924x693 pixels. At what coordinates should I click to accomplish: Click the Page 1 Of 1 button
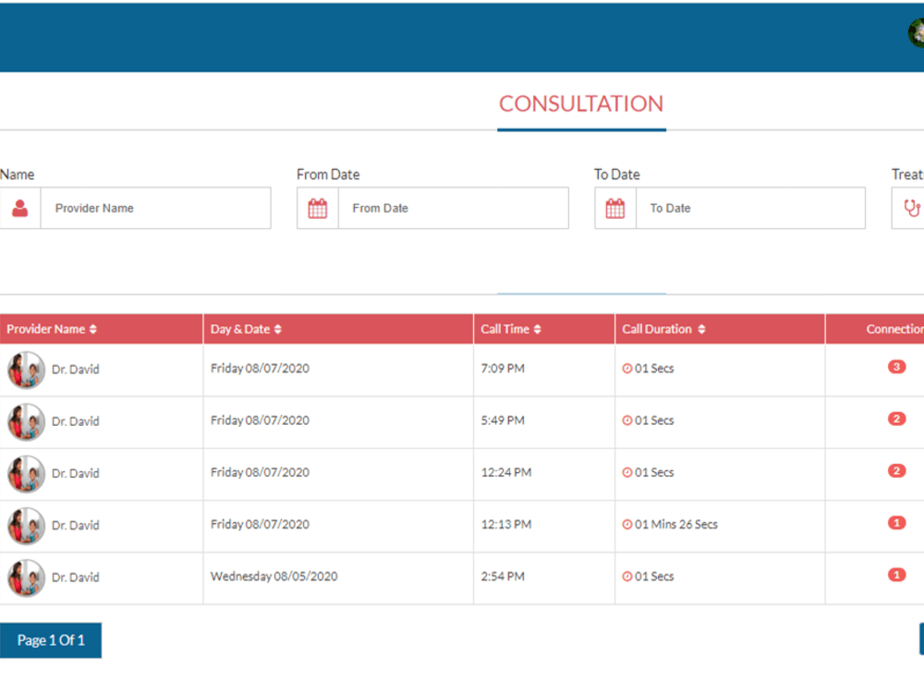pyautogui.click(x=51, y=640)
